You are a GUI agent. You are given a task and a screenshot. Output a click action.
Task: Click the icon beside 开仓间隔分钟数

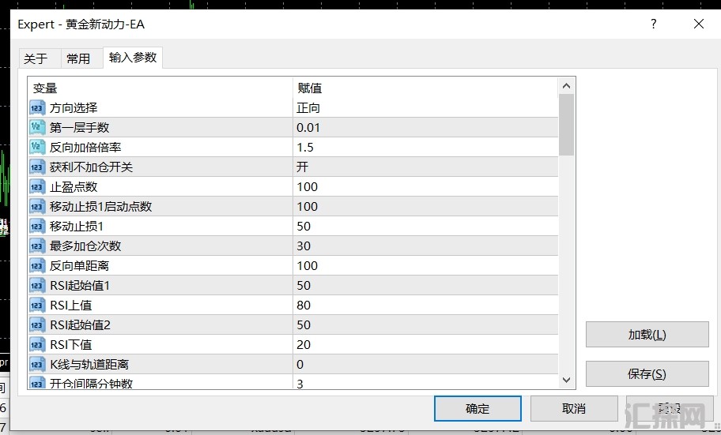point(37,383)
